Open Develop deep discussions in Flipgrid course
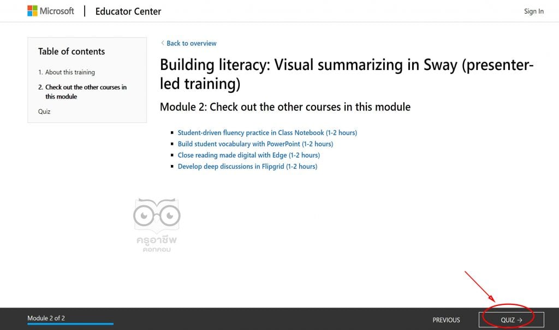 247,166
